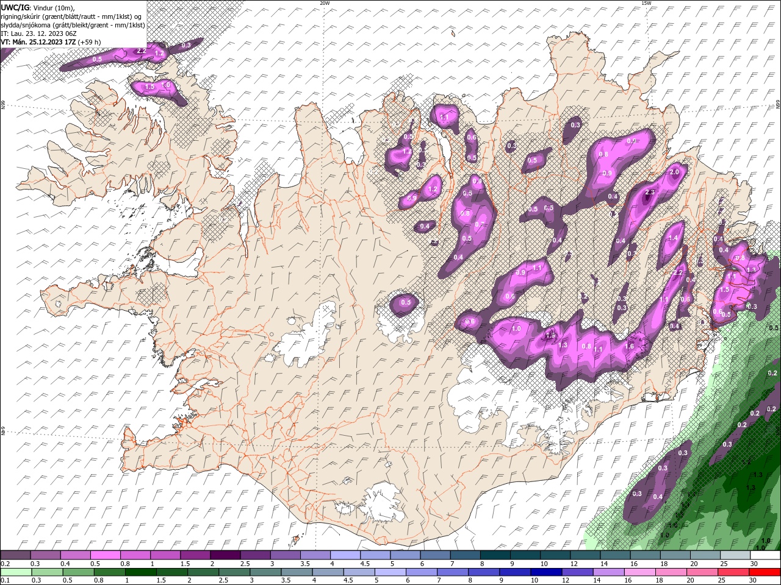Click the '20' label on the lower rain scale

[689, 581]
